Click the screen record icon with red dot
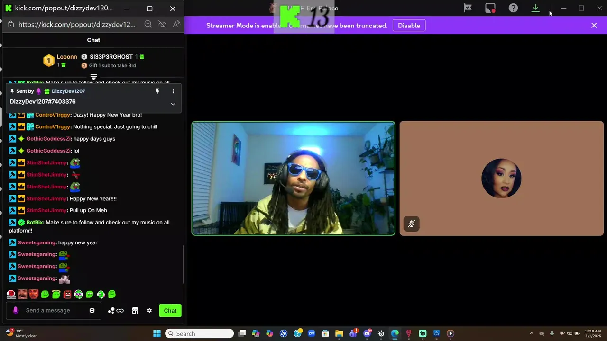This screenshot has width=607, height=341. (490, 8)
